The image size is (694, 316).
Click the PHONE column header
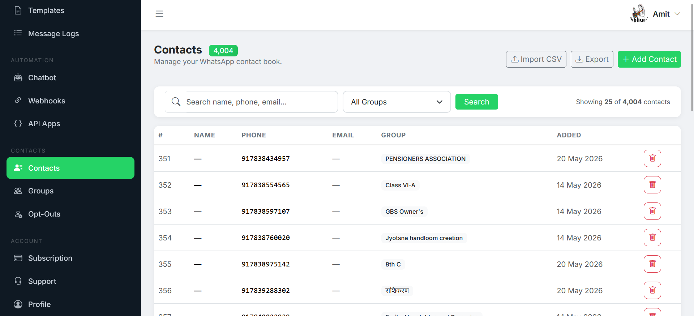[254, 135]
